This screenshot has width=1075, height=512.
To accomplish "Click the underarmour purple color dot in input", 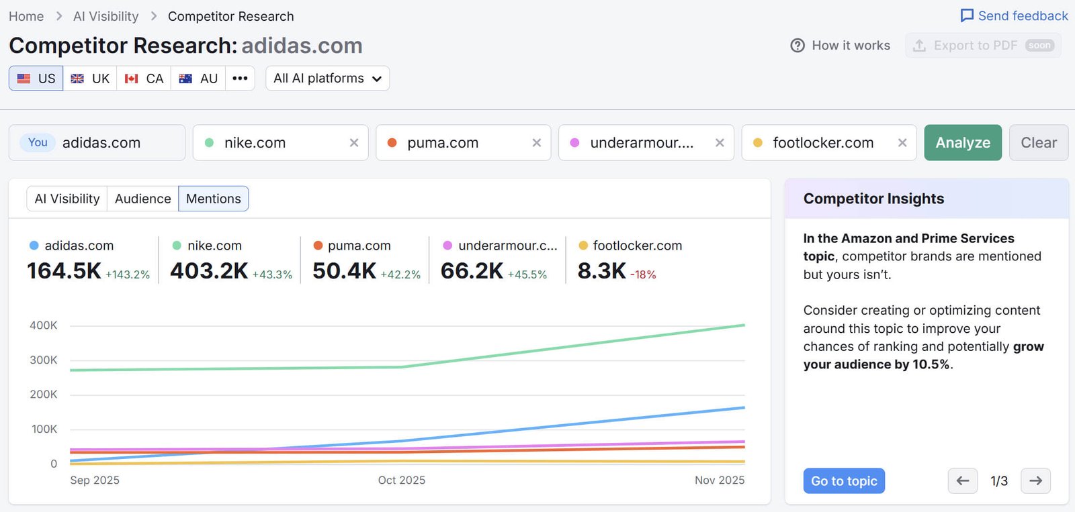I will [575, 142].
